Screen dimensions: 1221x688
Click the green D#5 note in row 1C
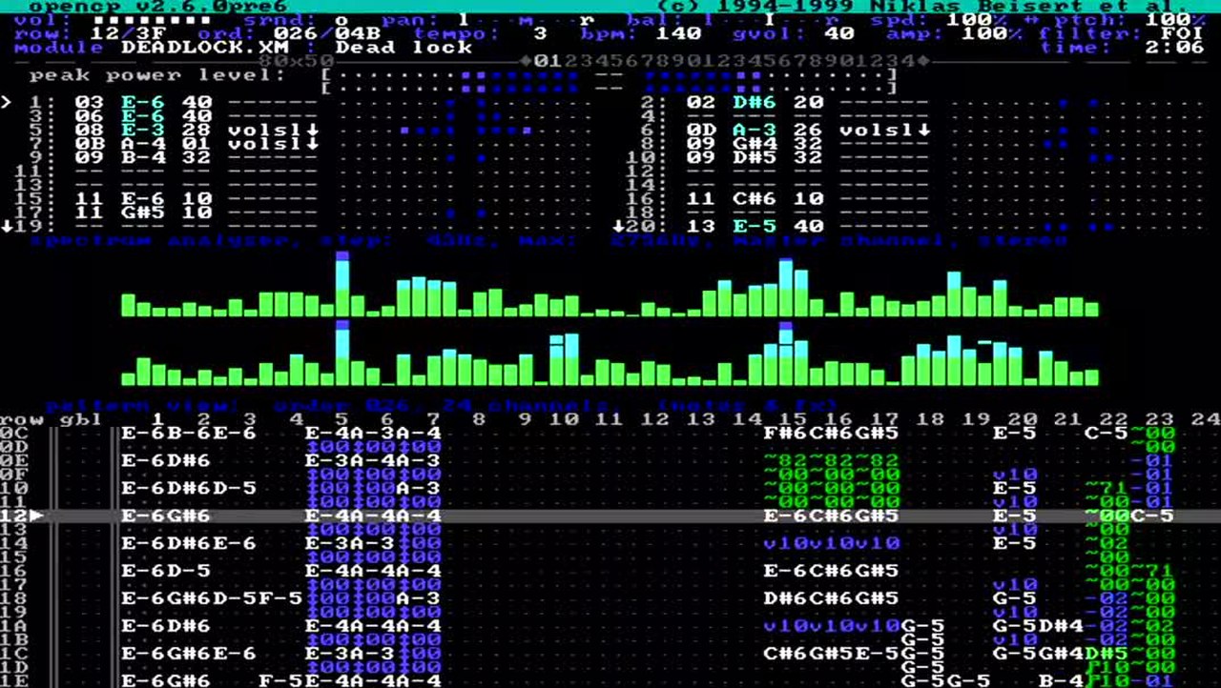click(x=1106, y=654)
